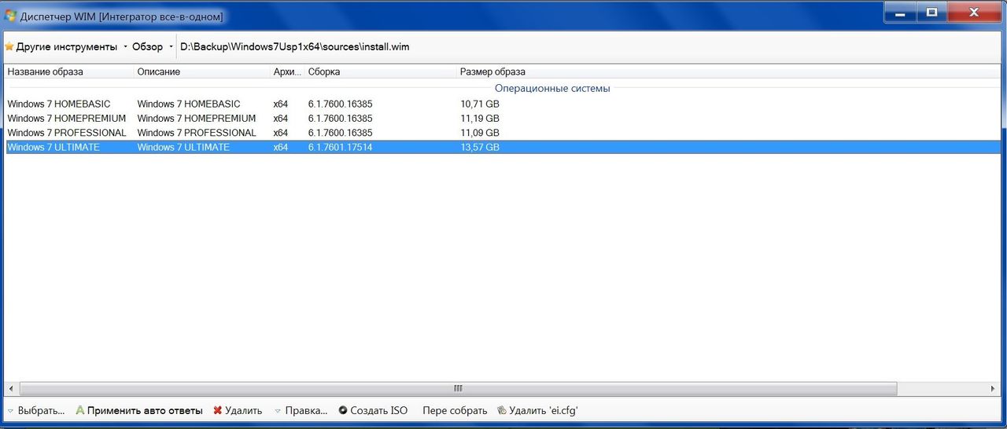
Task: Click the red X Удалить icon
Action: (218, 411)
